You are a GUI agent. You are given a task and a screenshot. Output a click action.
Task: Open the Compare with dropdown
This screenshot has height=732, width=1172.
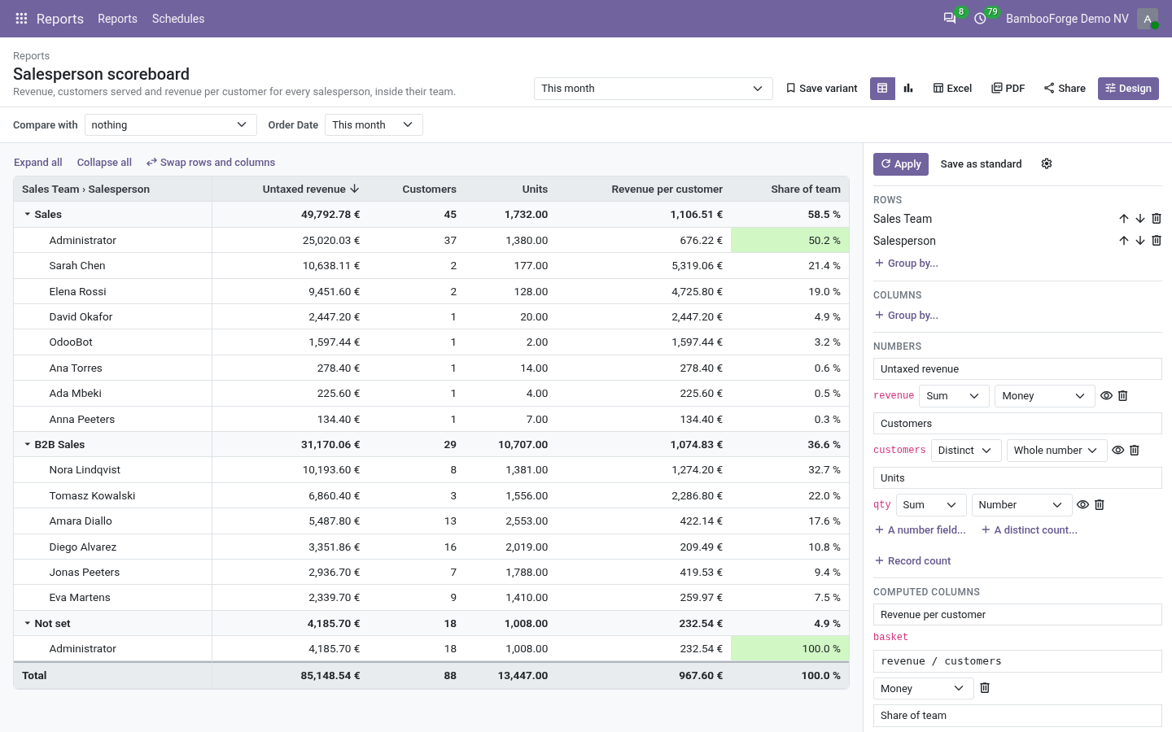tap(170, 125)
